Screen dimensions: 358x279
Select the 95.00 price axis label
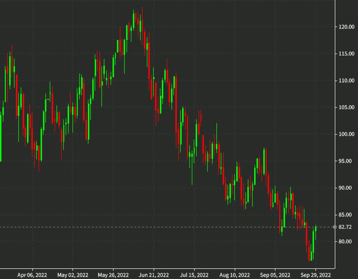click(345, 161)
